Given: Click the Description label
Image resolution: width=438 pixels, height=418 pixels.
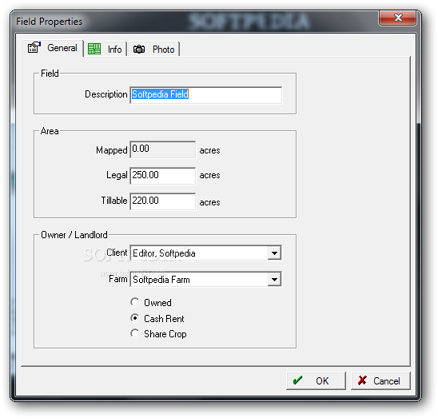Looking at the screenshot, I should click(106, 94).
